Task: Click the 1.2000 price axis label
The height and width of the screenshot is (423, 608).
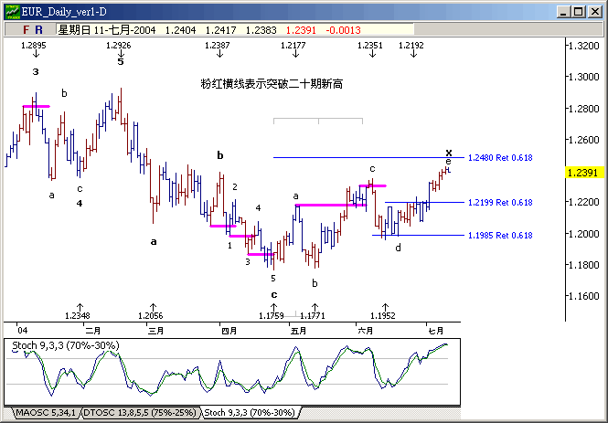Action: point(583,234)
